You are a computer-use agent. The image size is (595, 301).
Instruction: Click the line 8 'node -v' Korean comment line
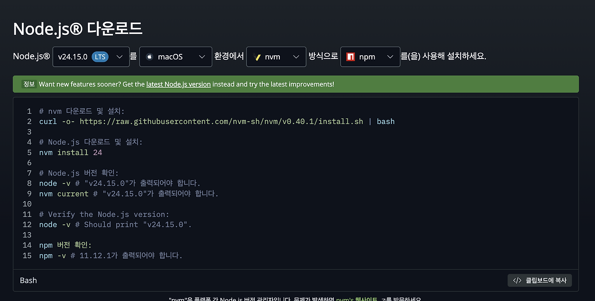(x=120, y=183)
